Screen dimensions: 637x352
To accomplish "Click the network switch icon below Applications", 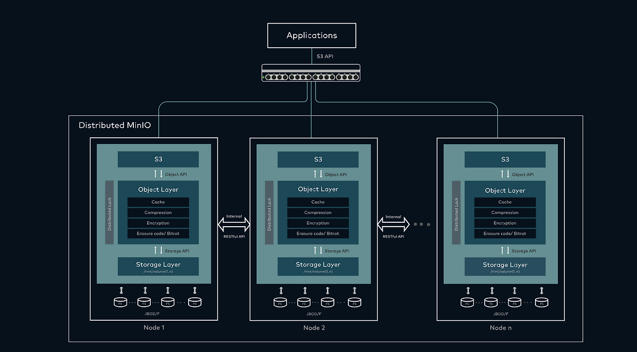I will pos(311,73).
